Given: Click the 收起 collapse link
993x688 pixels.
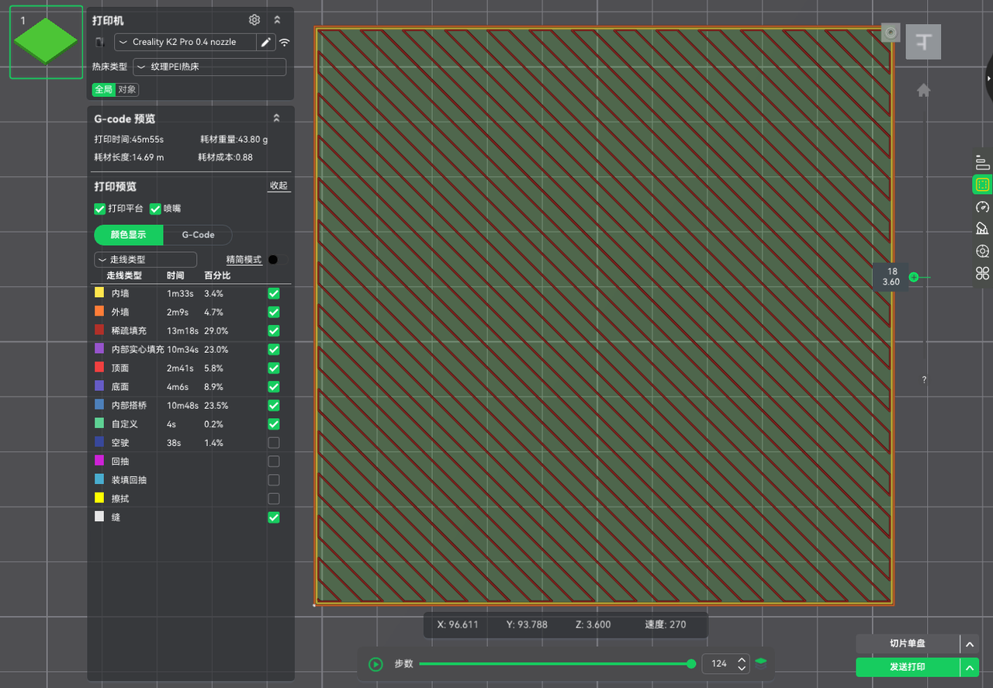Looking at the screenshot, I should tap(279, 186).
